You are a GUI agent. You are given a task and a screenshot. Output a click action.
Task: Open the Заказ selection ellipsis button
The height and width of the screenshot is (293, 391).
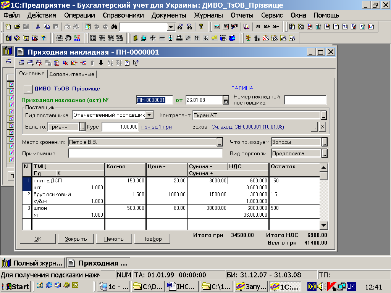tap(314, 127)
